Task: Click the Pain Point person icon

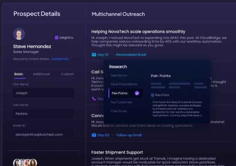Action: click(x=152, y=95)
